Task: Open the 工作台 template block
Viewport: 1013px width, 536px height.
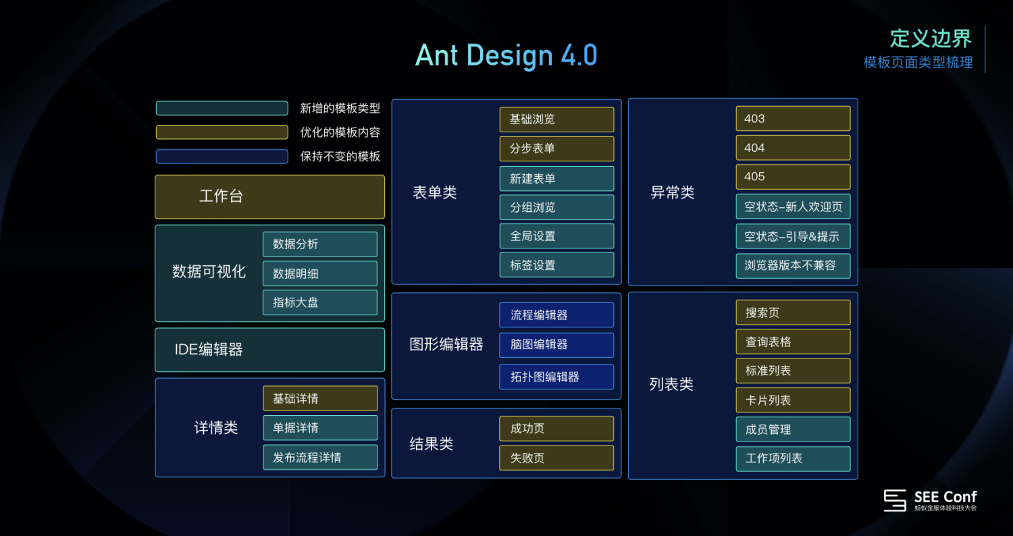Action: coord(269,197)
